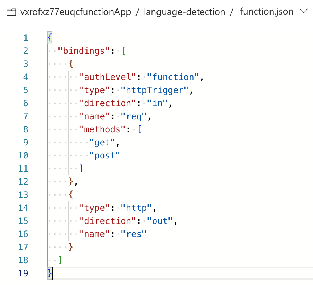Place cursor on "bindings" key

tap(84, 51)
